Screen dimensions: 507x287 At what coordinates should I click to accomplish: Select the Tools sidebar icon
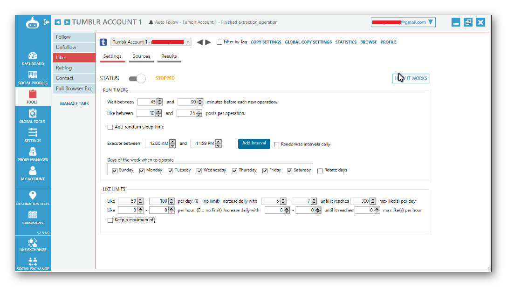point(32,96)
